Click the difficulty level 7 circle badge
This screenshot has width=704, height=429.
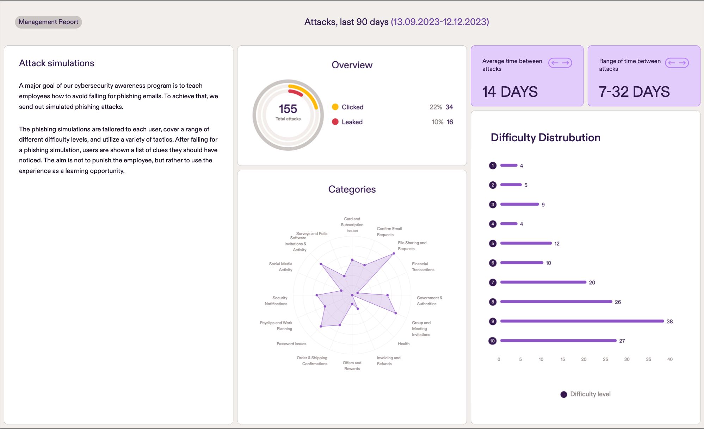point(493,282)
